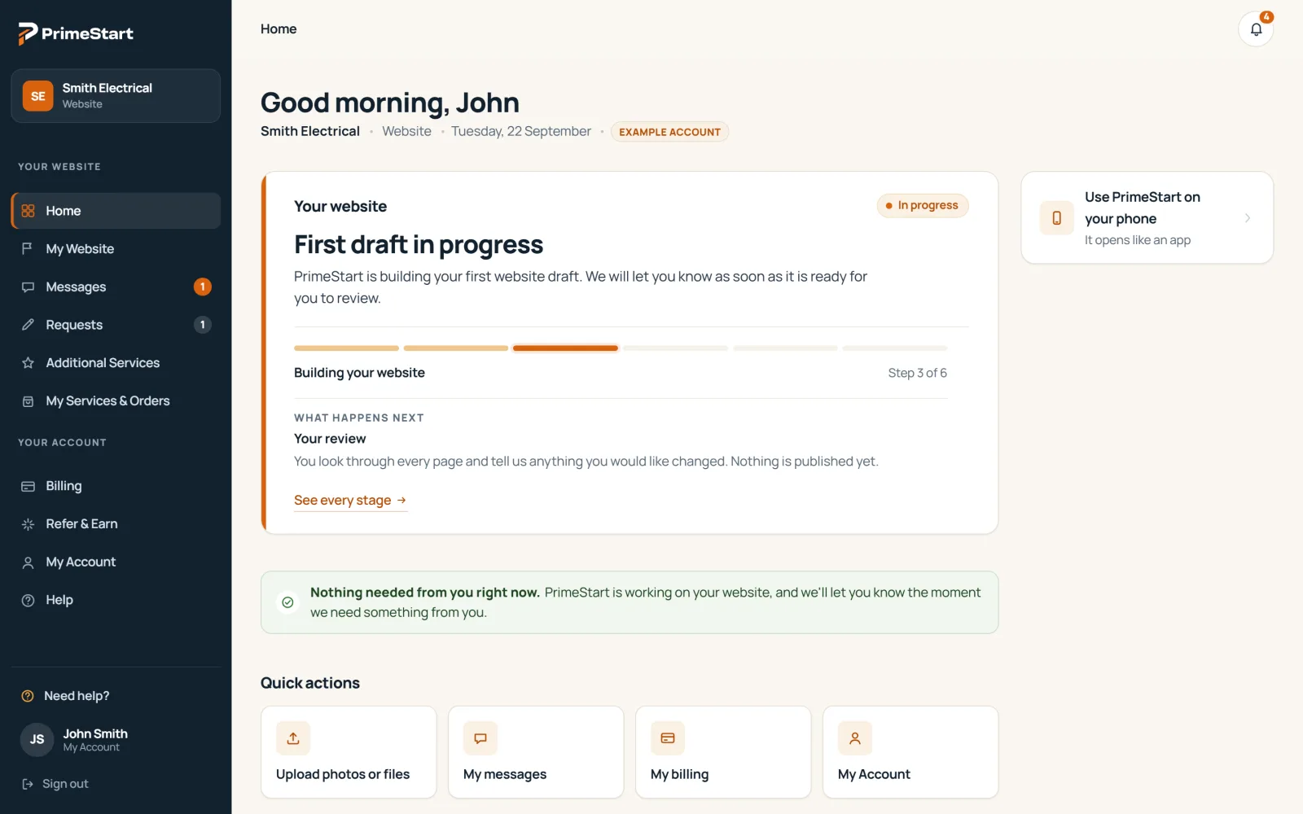Click the card icon in My billing card
Image resolution: width=1303 pixels, height=814 pixels.
(668, 738)
